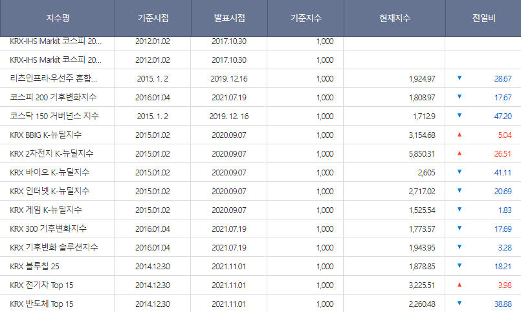Click the value 5,850.31
Image resolution: width=521 pixels, height=312 pixels.
click(422, 154)
